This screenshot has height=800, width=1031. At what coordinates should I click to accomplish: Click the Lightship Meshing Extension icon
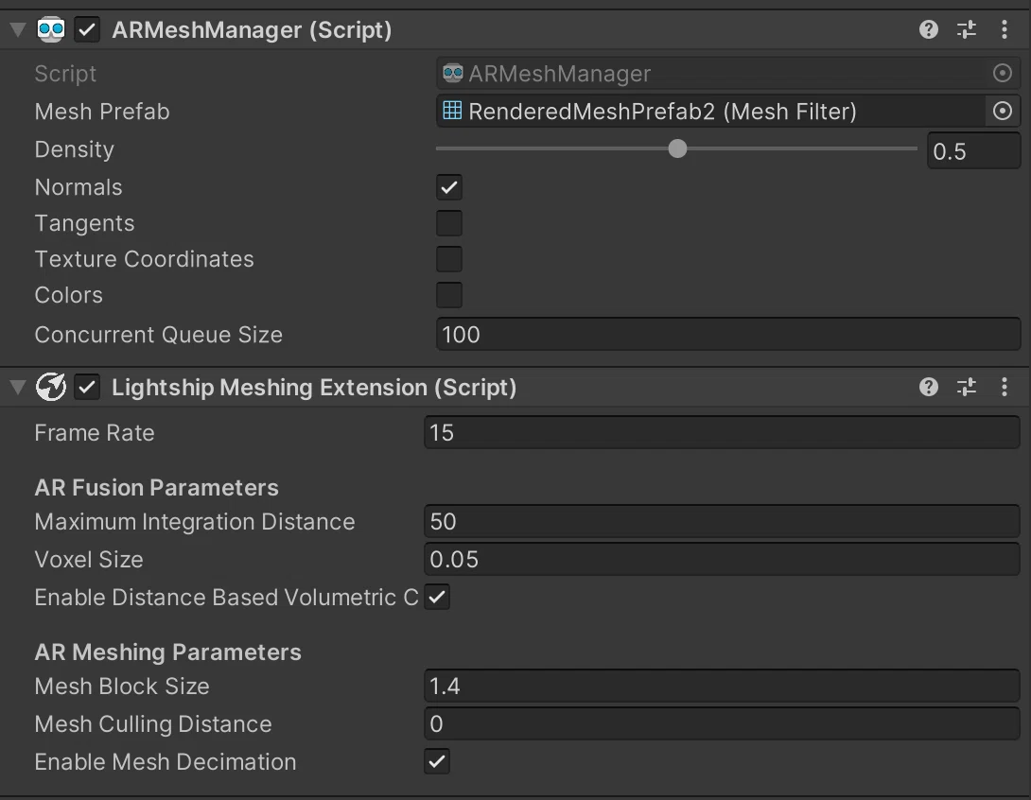tap(51, 387)
